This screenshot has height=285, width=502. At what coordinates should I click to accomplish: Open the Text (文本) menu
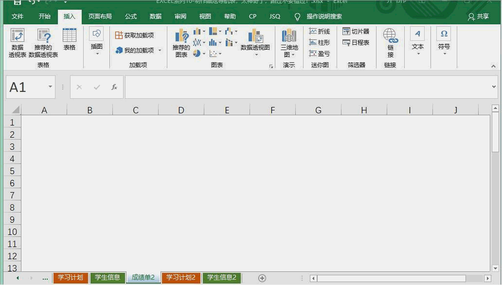[x=418, y=42]
